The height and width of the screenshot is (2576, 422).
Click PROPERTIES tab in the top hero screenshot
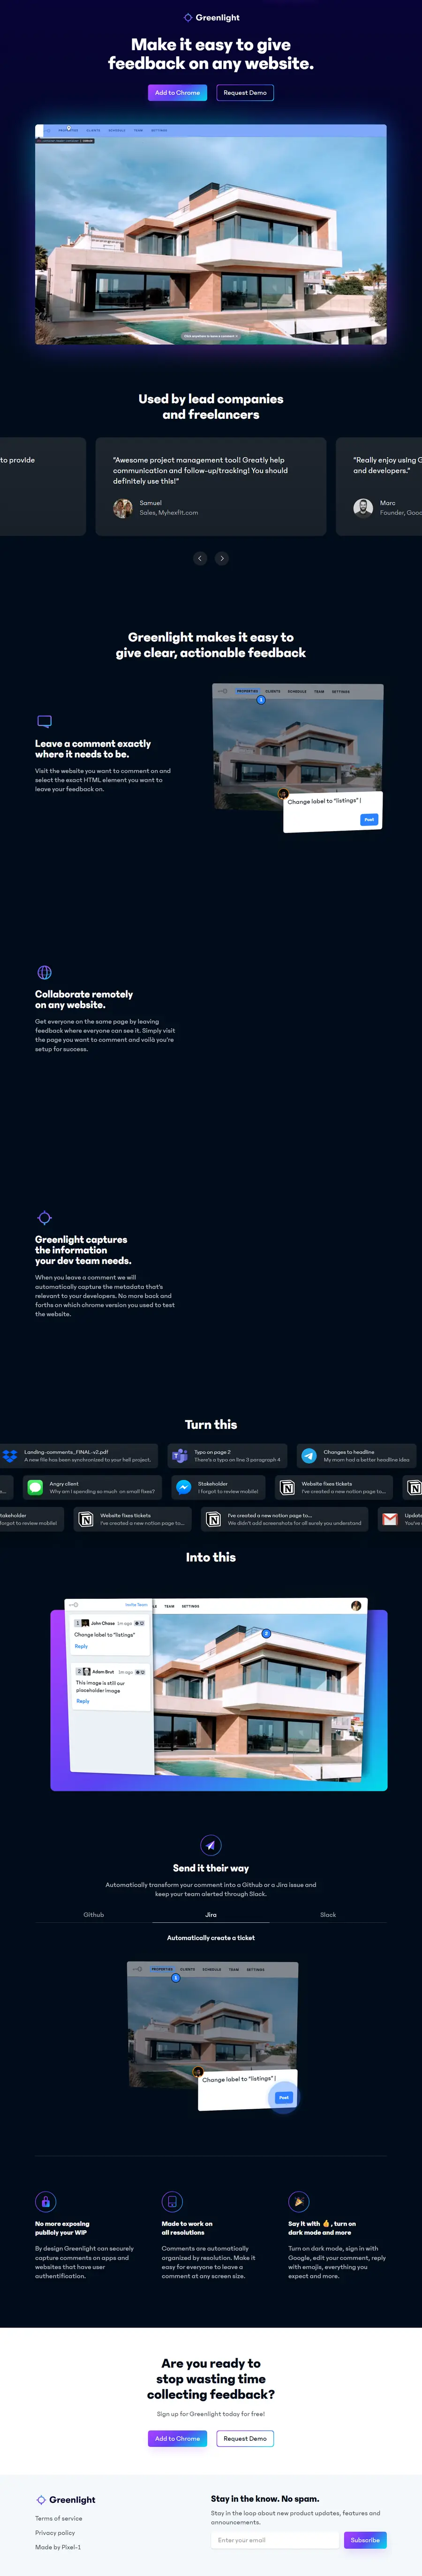click(x=68, y=130)
